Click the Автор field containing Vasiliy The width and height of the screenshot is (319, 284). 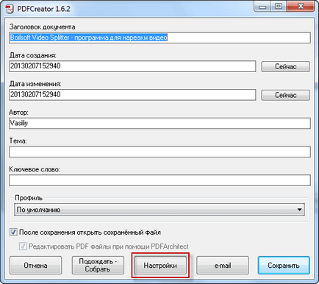click(159, 123)
